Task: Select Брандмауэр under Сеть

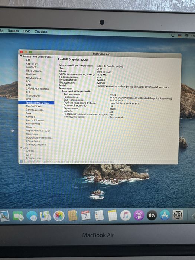Action: pos(33,158)
